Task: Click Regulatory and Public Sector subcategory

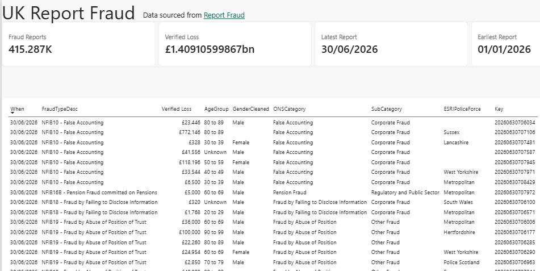Action: tap(405, 193)
